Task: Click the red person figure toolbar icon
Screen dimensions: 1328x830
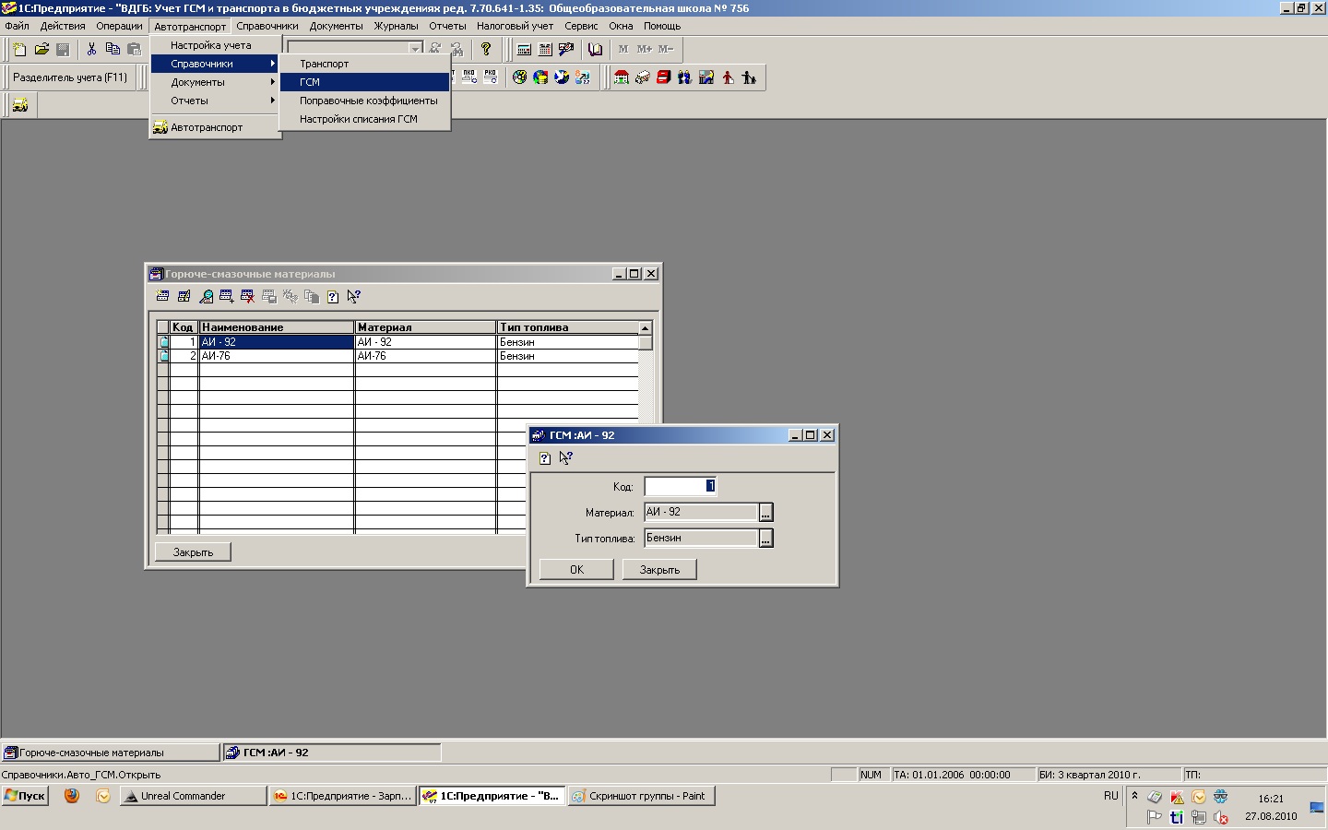Action: point(728,77)
